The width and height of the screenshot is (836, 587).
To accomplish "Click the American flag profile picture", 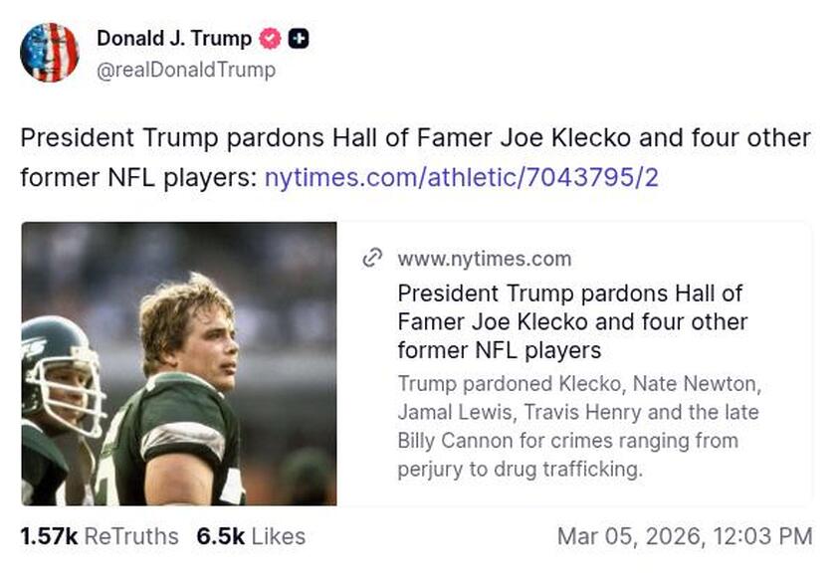I will coord(51,51).
